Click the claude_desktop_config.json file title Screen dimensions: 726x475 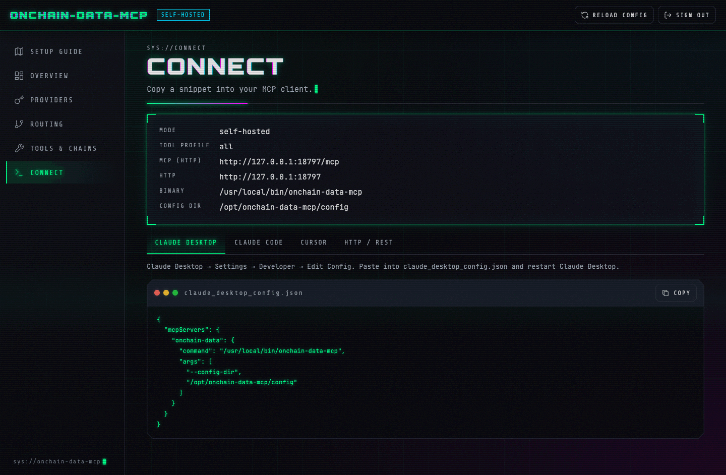pyautogui.click(x=244, y=293)
